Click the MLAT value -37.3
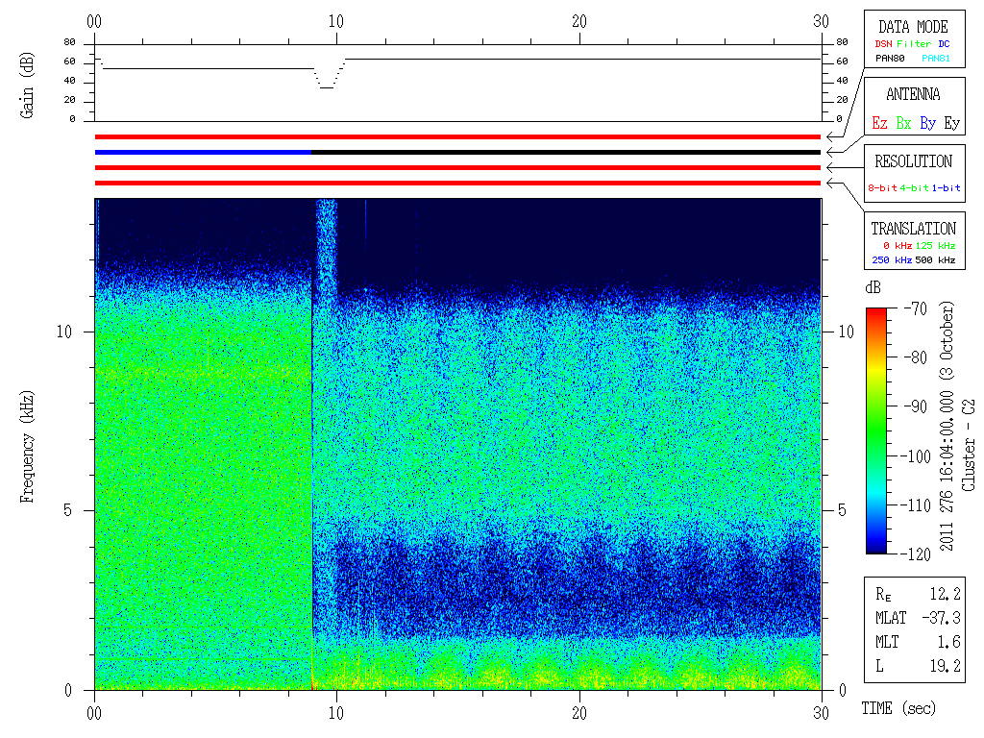The width and height of the screenshot is (984, 738). click(x=942, y=618)
